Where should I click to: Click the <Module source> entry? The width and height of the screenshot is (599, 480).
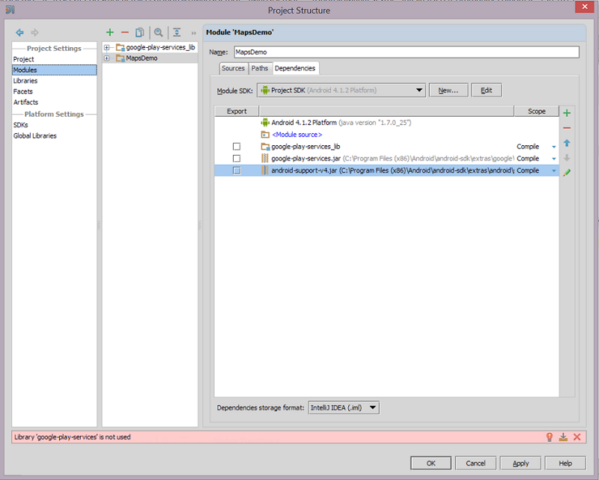[x=297, y=135]
